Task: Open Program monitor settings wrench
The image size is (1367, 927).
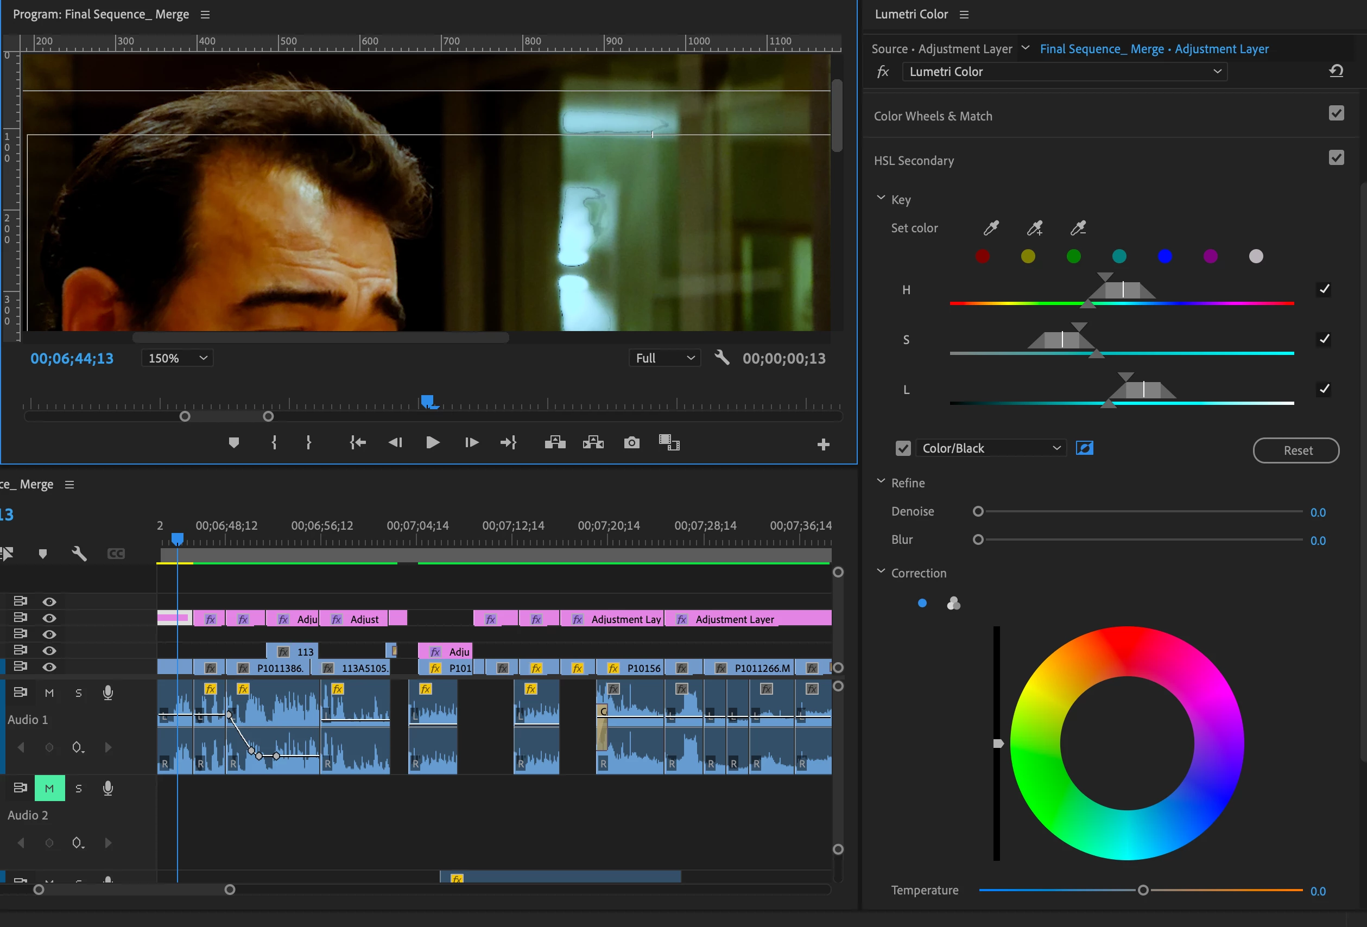Action: coord(722,358)
